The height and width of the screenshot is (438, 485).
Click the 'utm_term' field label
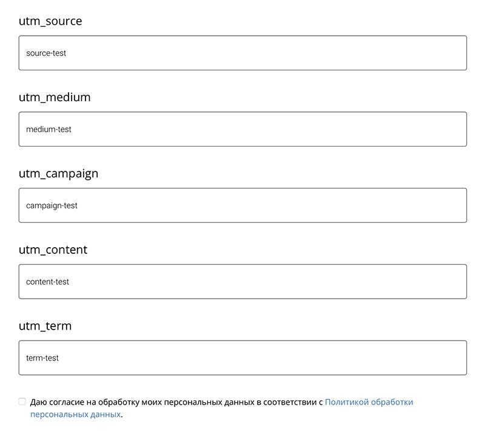(45, 326)
